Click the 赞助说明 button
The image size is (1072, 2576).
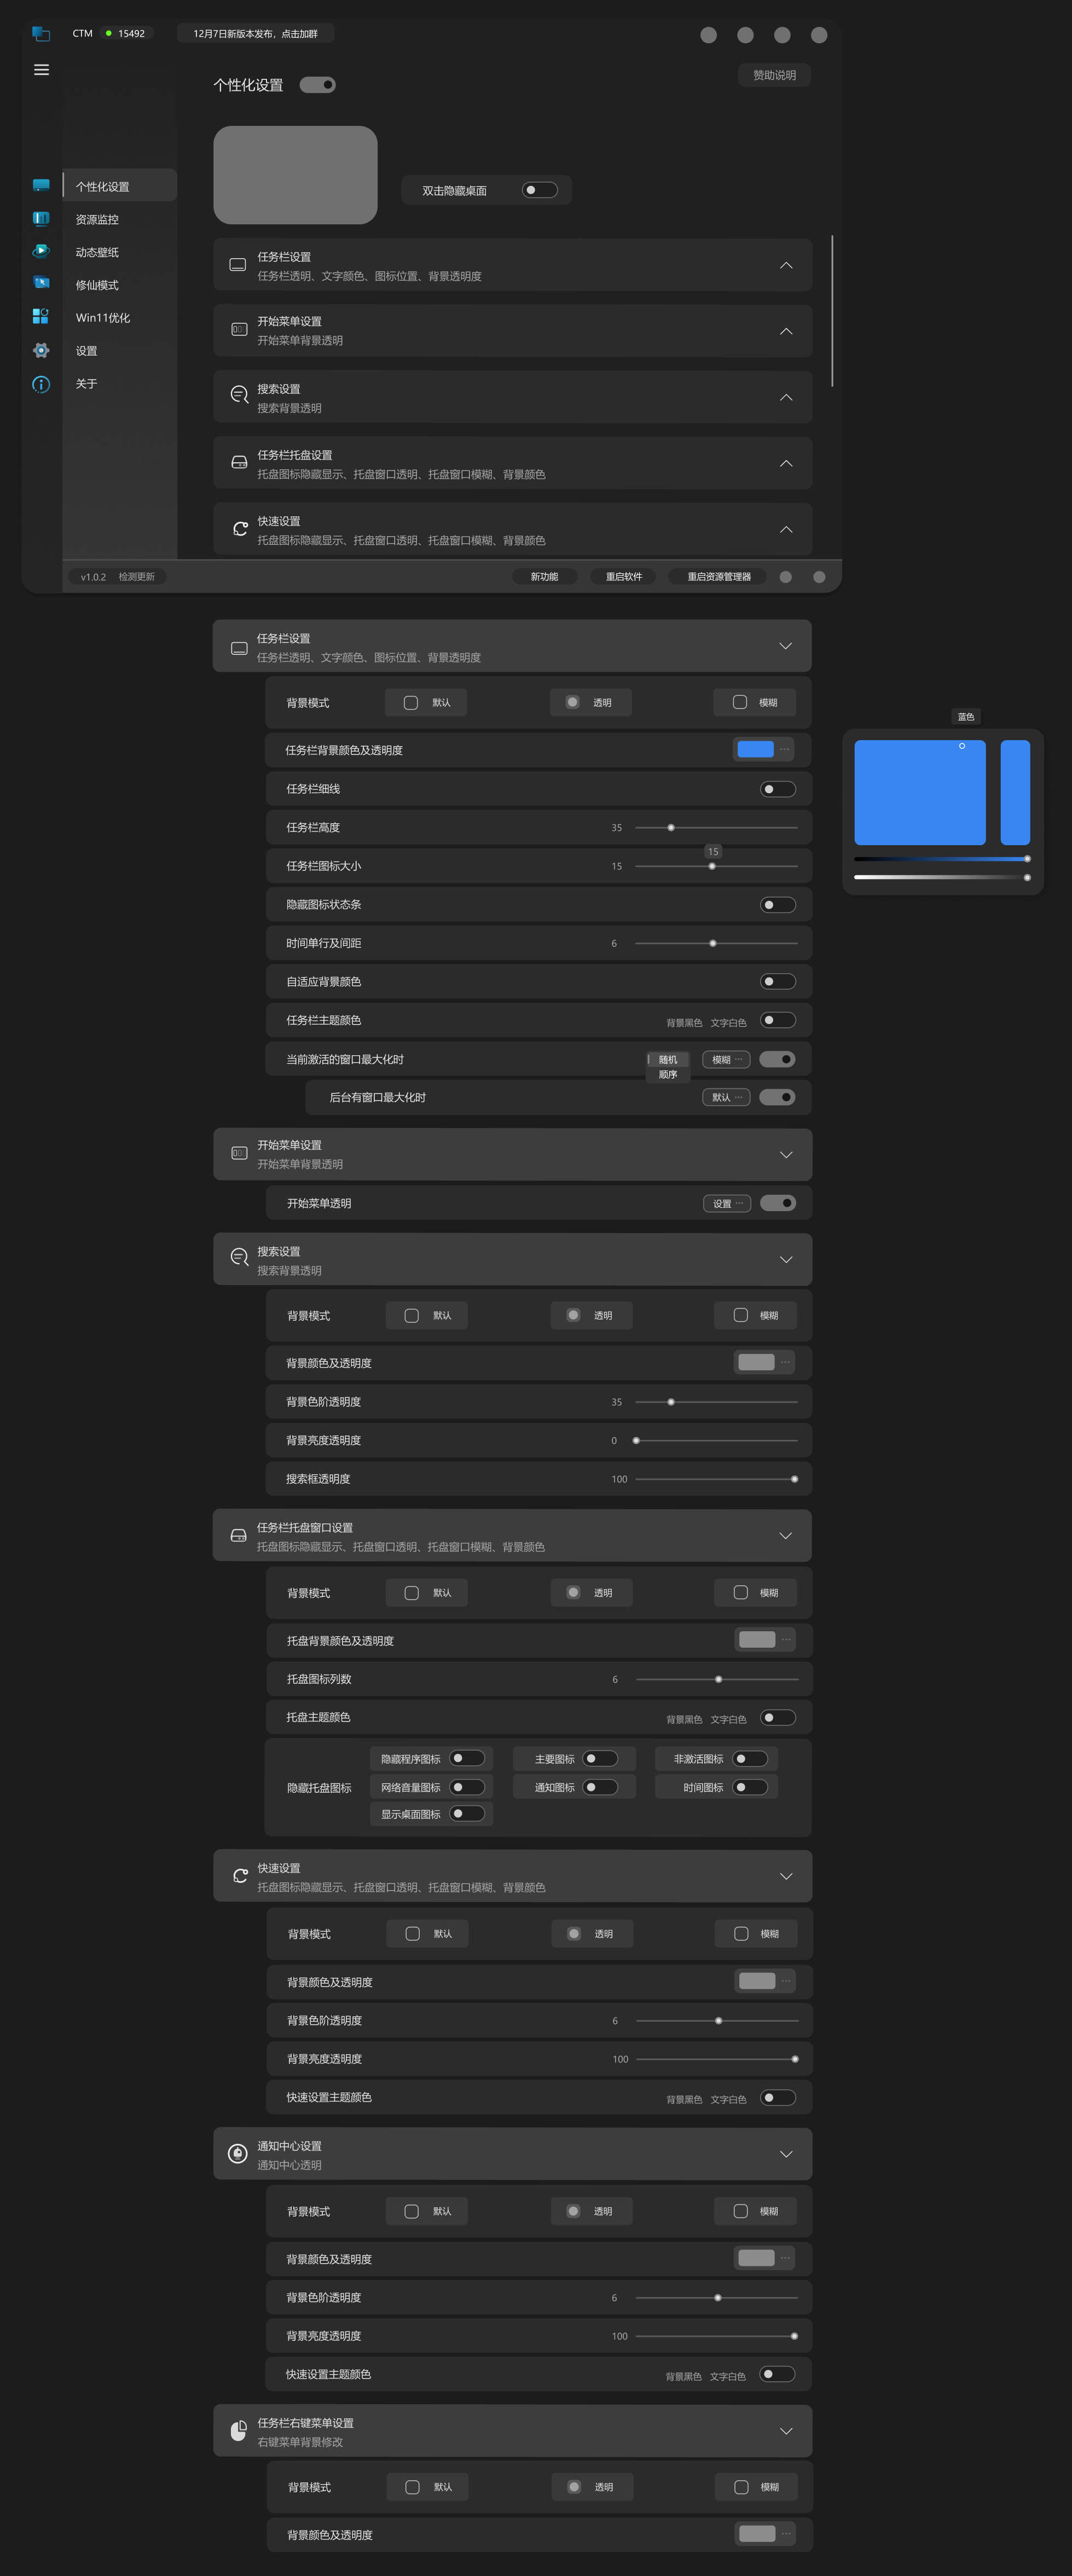pos(774,75)
